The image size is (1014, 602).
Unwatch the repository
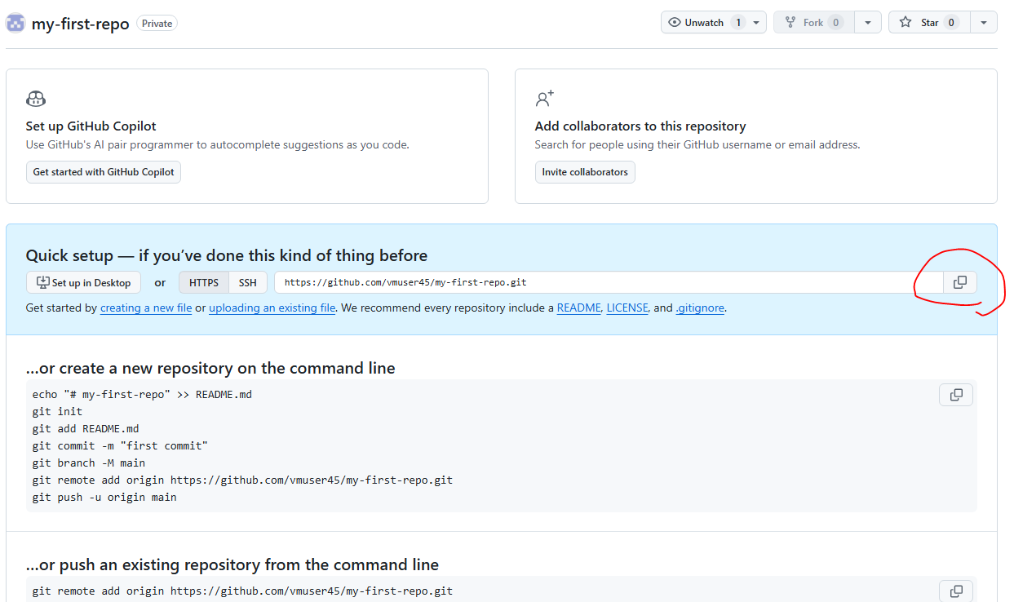(703, 23)
